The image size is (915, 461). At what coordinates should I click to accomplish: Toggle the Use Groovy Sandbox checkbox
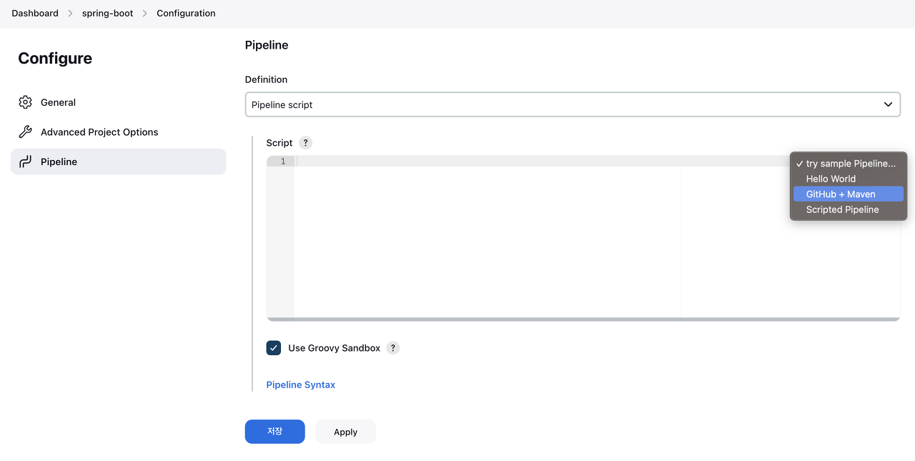(x=274, y=348)
